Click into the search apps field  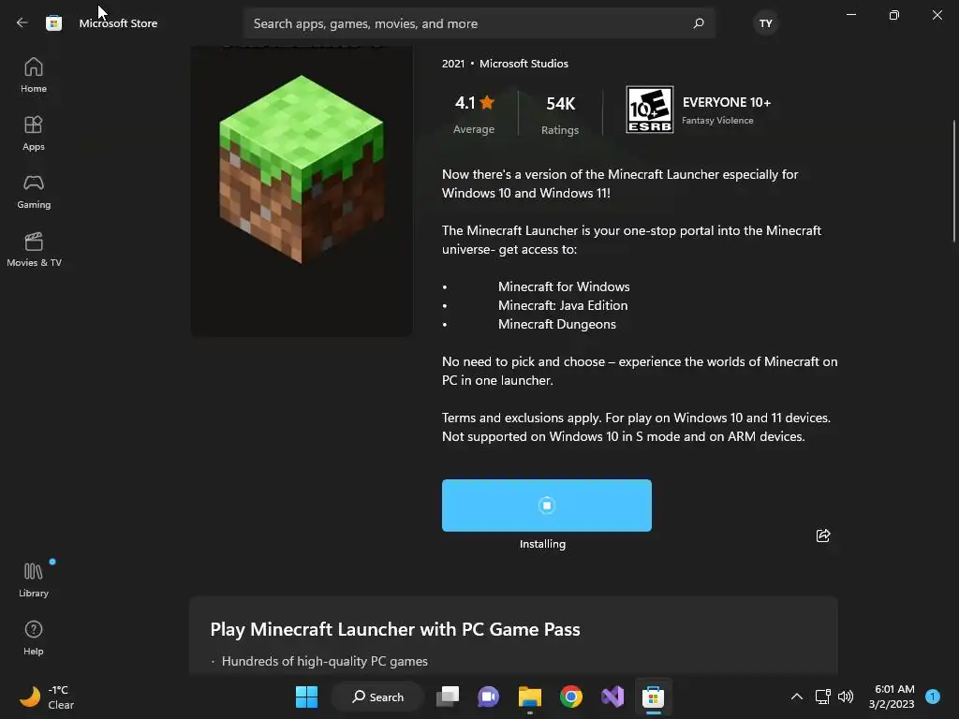[479, 23]
